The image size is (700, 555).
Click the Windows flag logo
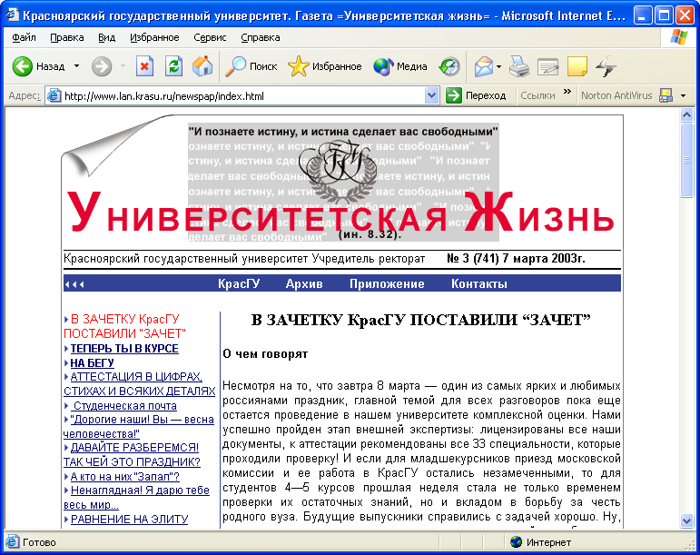pos(679,37)
